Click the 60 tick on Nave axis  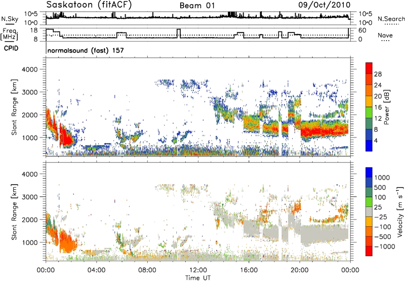click(x=362, y=30)
